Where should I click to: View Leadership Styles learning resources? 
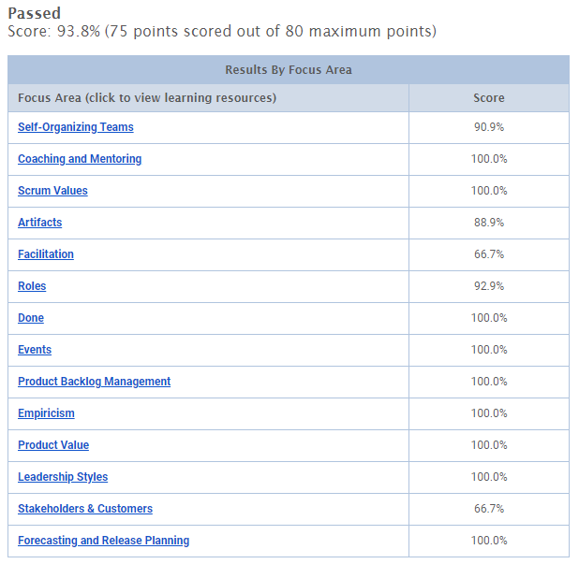pyautogui.click(x=63, y=477)
